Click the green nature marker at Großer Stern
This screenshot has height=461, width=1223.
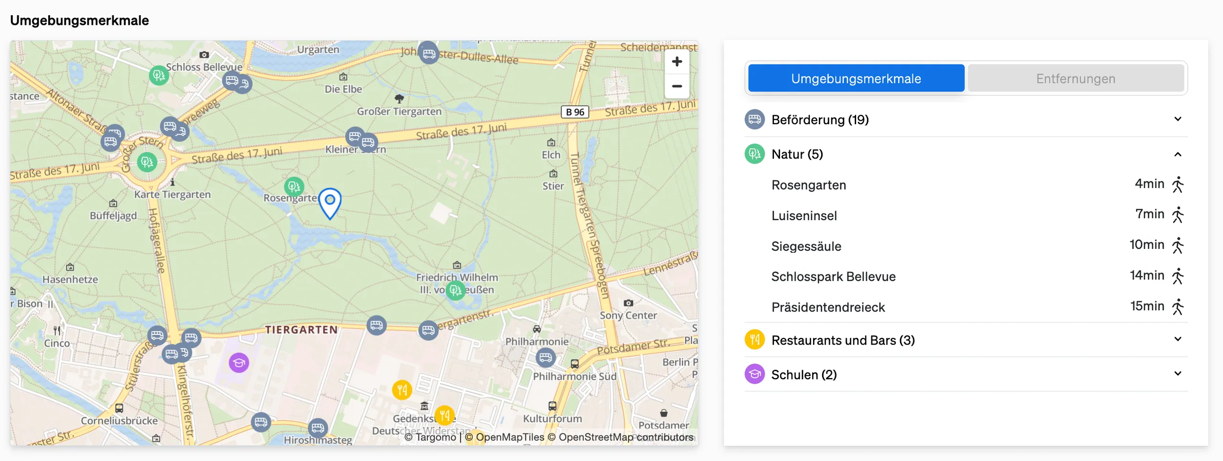[147, 162]
